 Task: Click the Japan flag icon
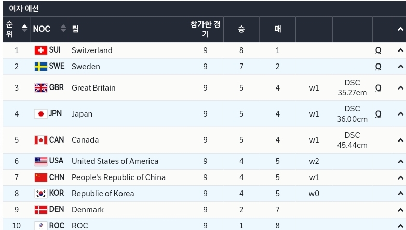click(x=41, y=114)
